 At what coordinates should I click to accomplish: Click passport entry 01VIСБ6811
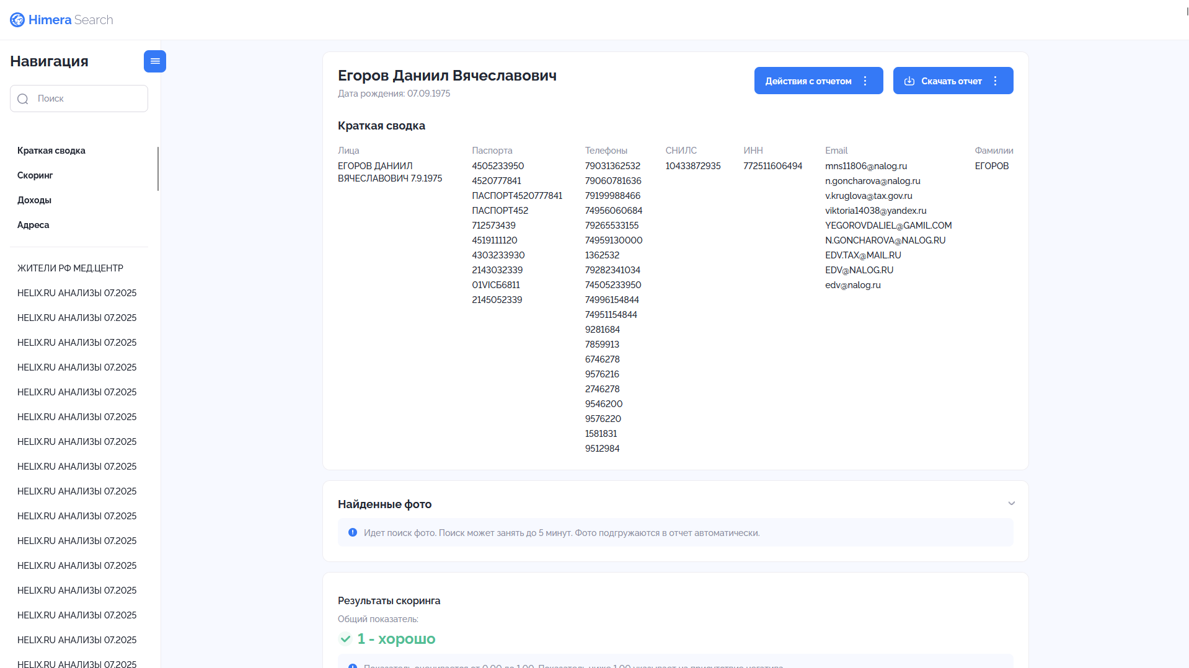pos(496,285)
